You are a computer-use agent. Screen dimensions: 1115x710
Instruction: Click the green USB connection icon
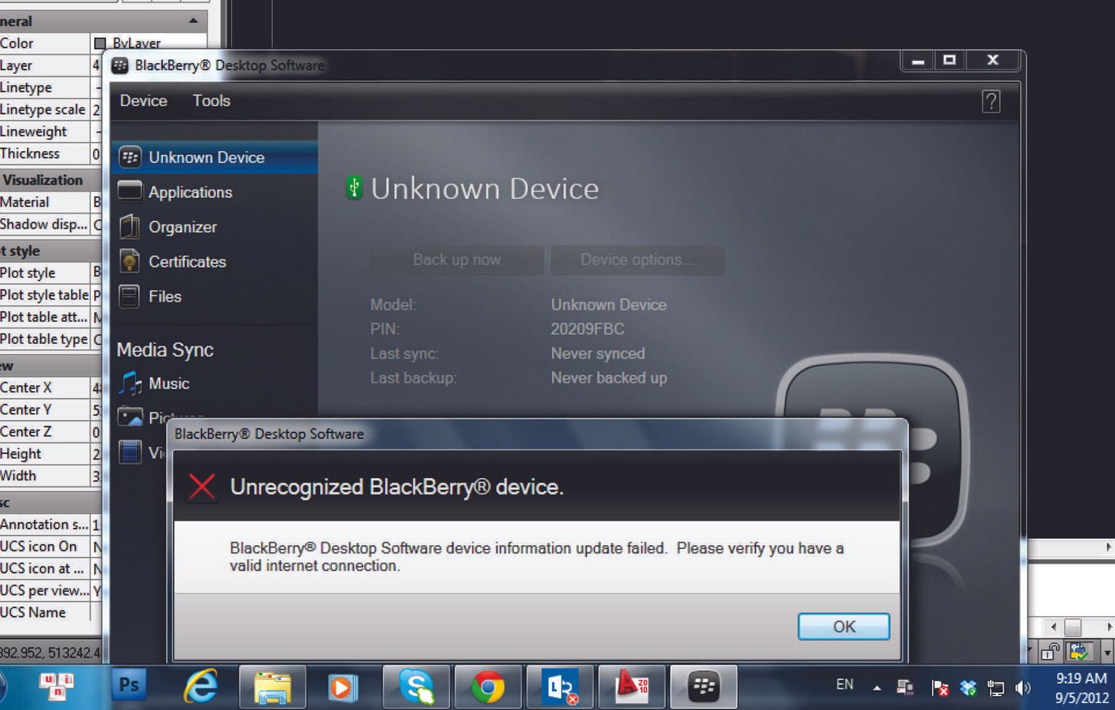click(x=354, y=188)
